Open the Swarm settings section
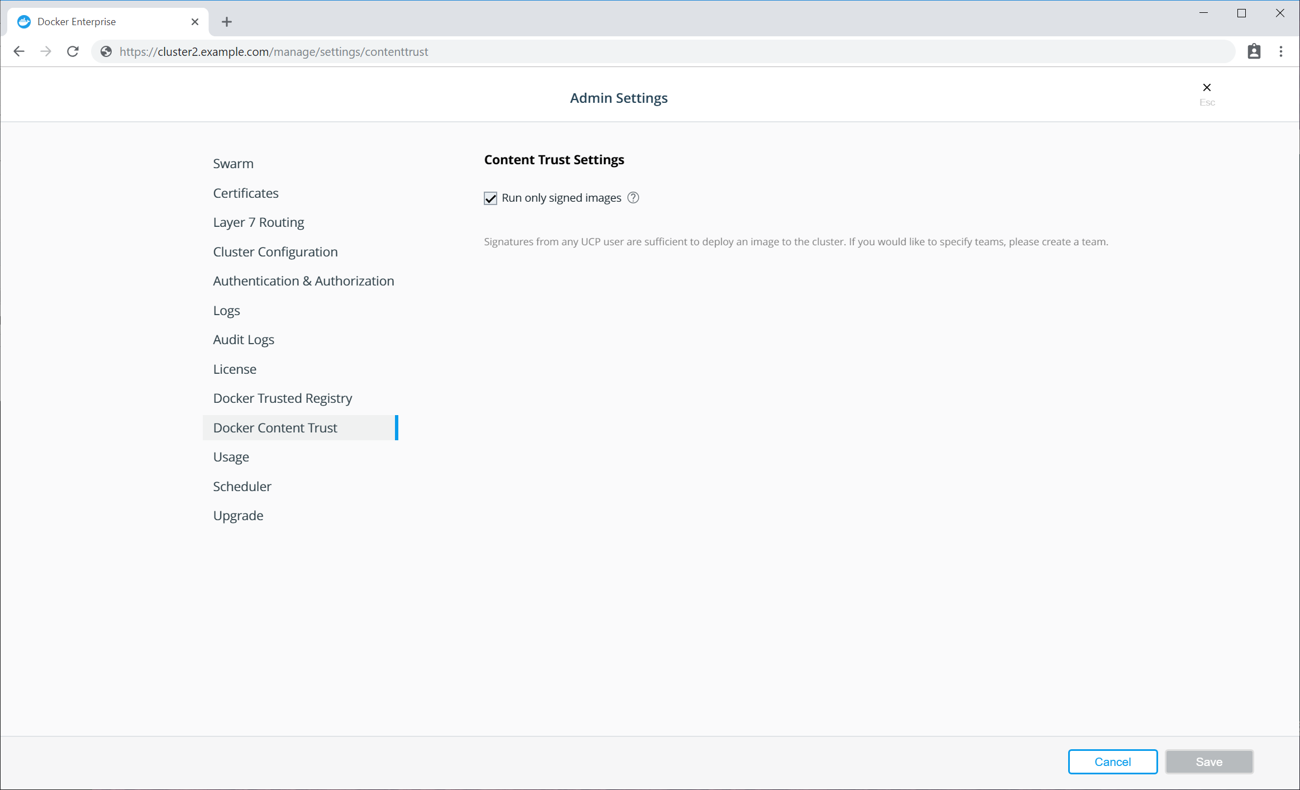Image resolution: width=1300 pixels, height=790 pixels. tap(233, 164)
